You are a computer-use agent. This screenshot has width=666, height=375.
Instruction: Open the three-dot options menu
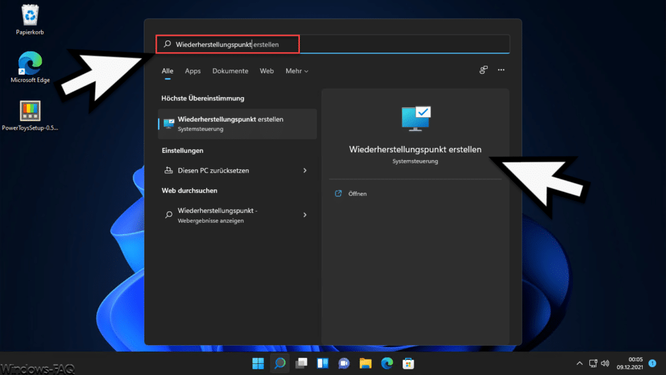click(x=501, y=70)
